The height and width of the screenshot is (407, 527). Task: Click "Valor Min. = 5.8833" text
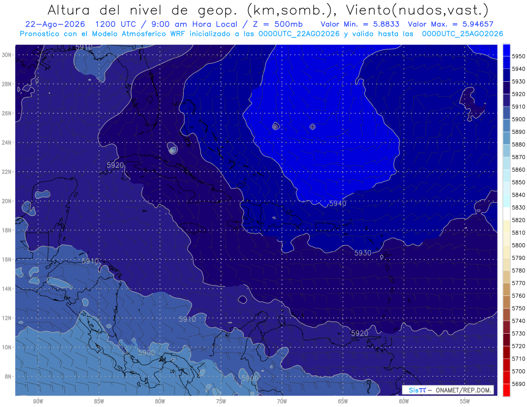[x=360, y=24]
